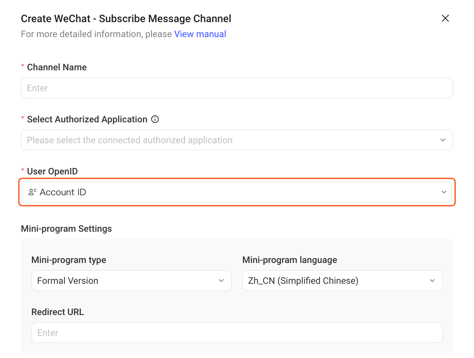The height and width of the screenshot is (358, 474).
Task: Click the 'Select Authorized Application' label
Action: 87,119
